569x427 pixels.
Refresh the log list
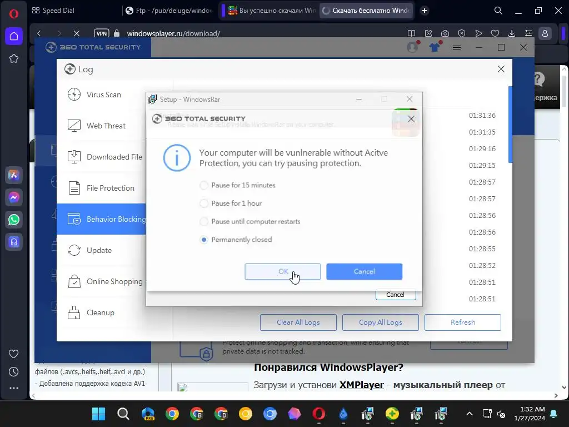[x=463, y=322]
